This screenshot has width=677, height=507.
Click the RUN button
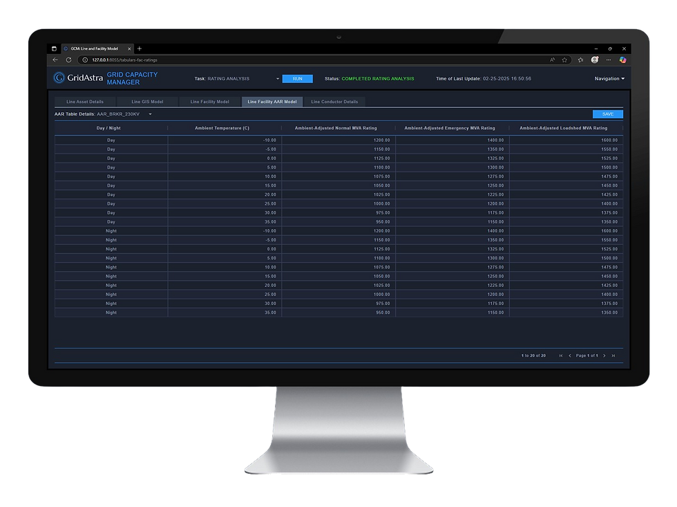(x=298, y=79)
